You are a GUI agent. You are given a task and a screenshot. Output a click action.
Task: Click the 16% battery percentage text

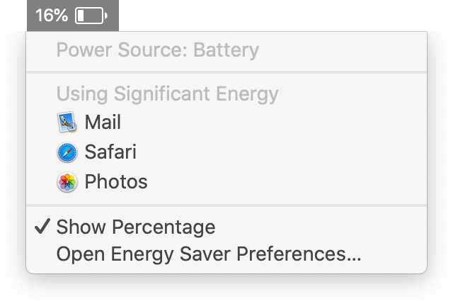pos(52,16)
